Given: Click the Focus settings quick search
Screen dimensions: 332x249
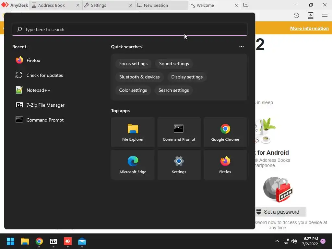Looking at the screenshot, I should 133,64.
